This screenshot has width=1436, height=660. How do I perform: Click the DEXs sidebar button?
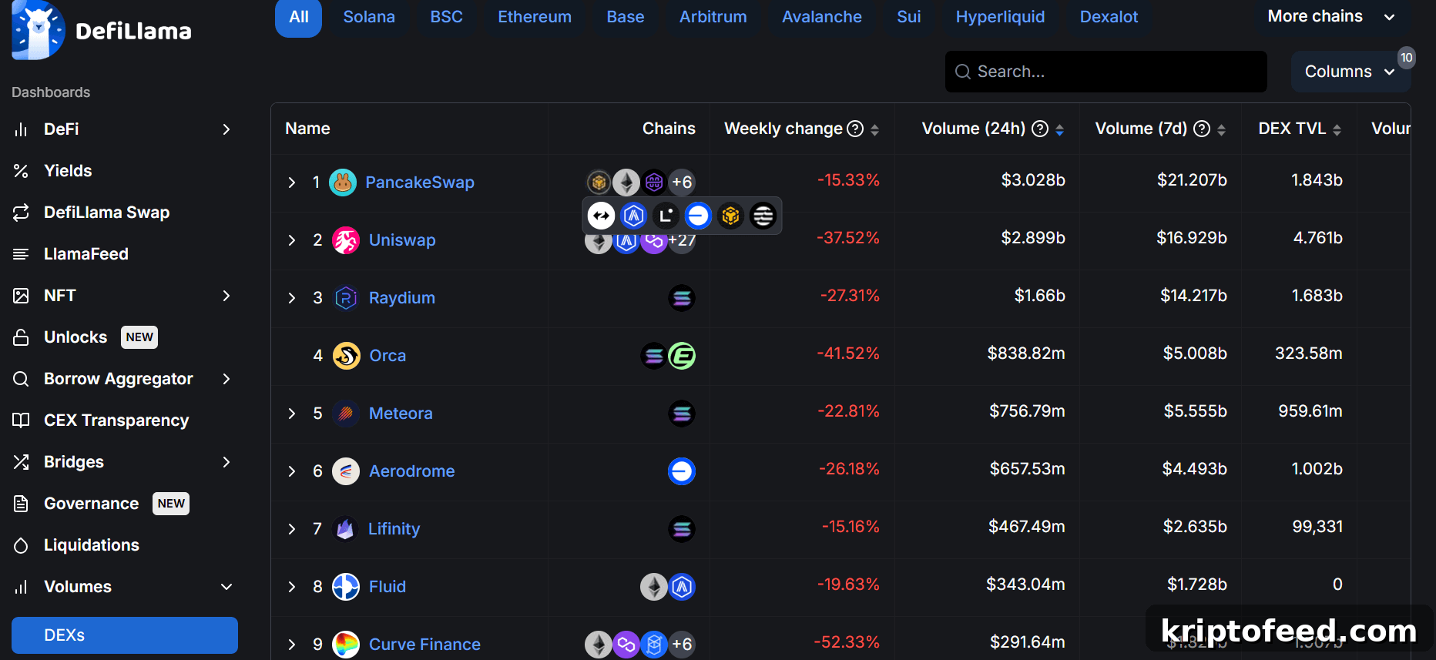[x=125, y=635]
